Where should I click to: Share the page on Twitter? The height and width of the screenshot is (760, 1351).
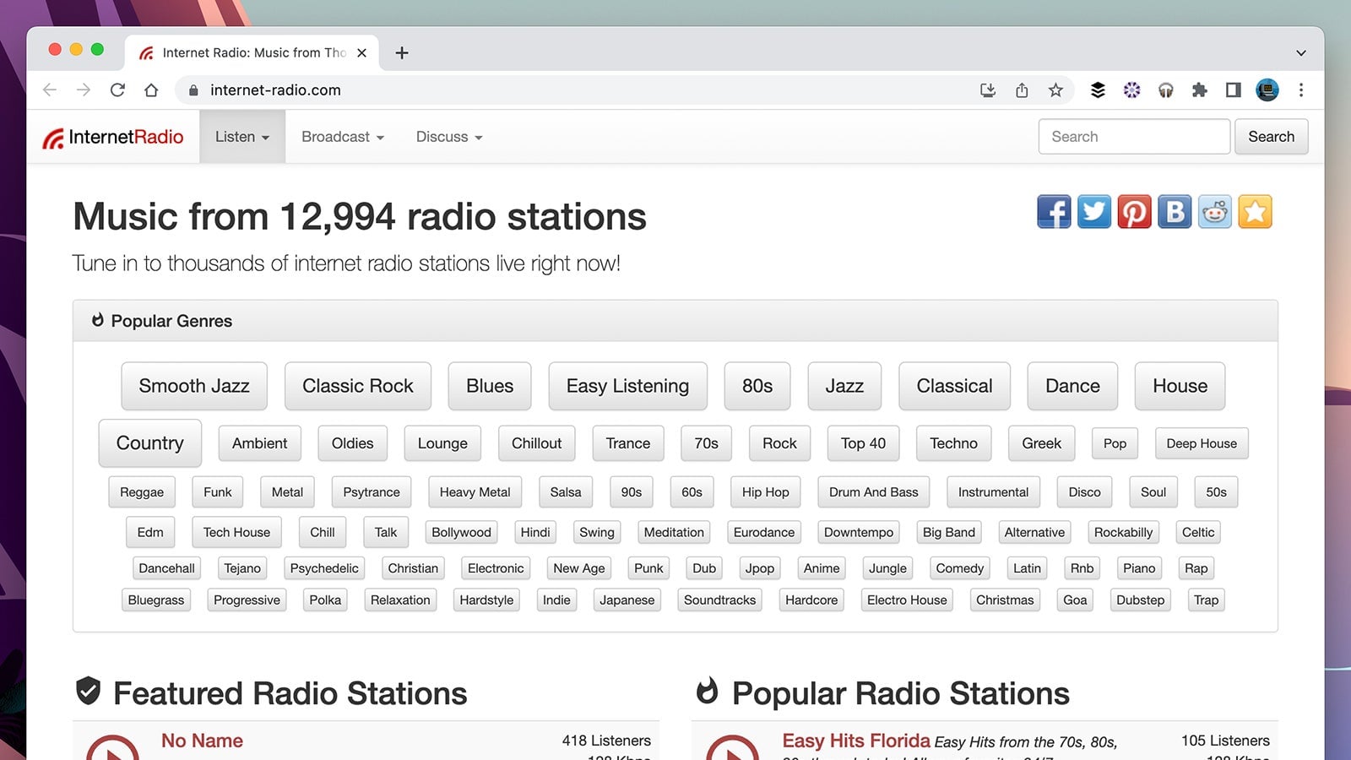[x=1093, y=212]
